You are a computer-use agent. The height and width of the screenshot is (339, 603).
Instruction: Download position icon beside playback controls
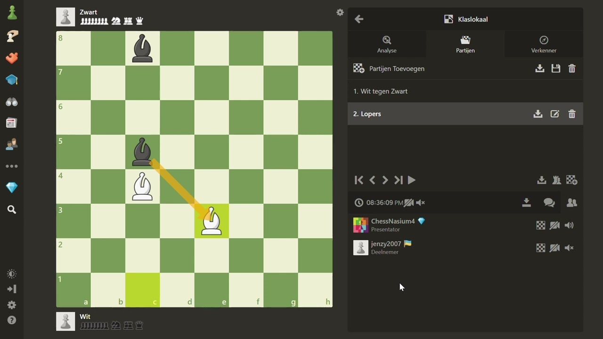pos(542,180)
